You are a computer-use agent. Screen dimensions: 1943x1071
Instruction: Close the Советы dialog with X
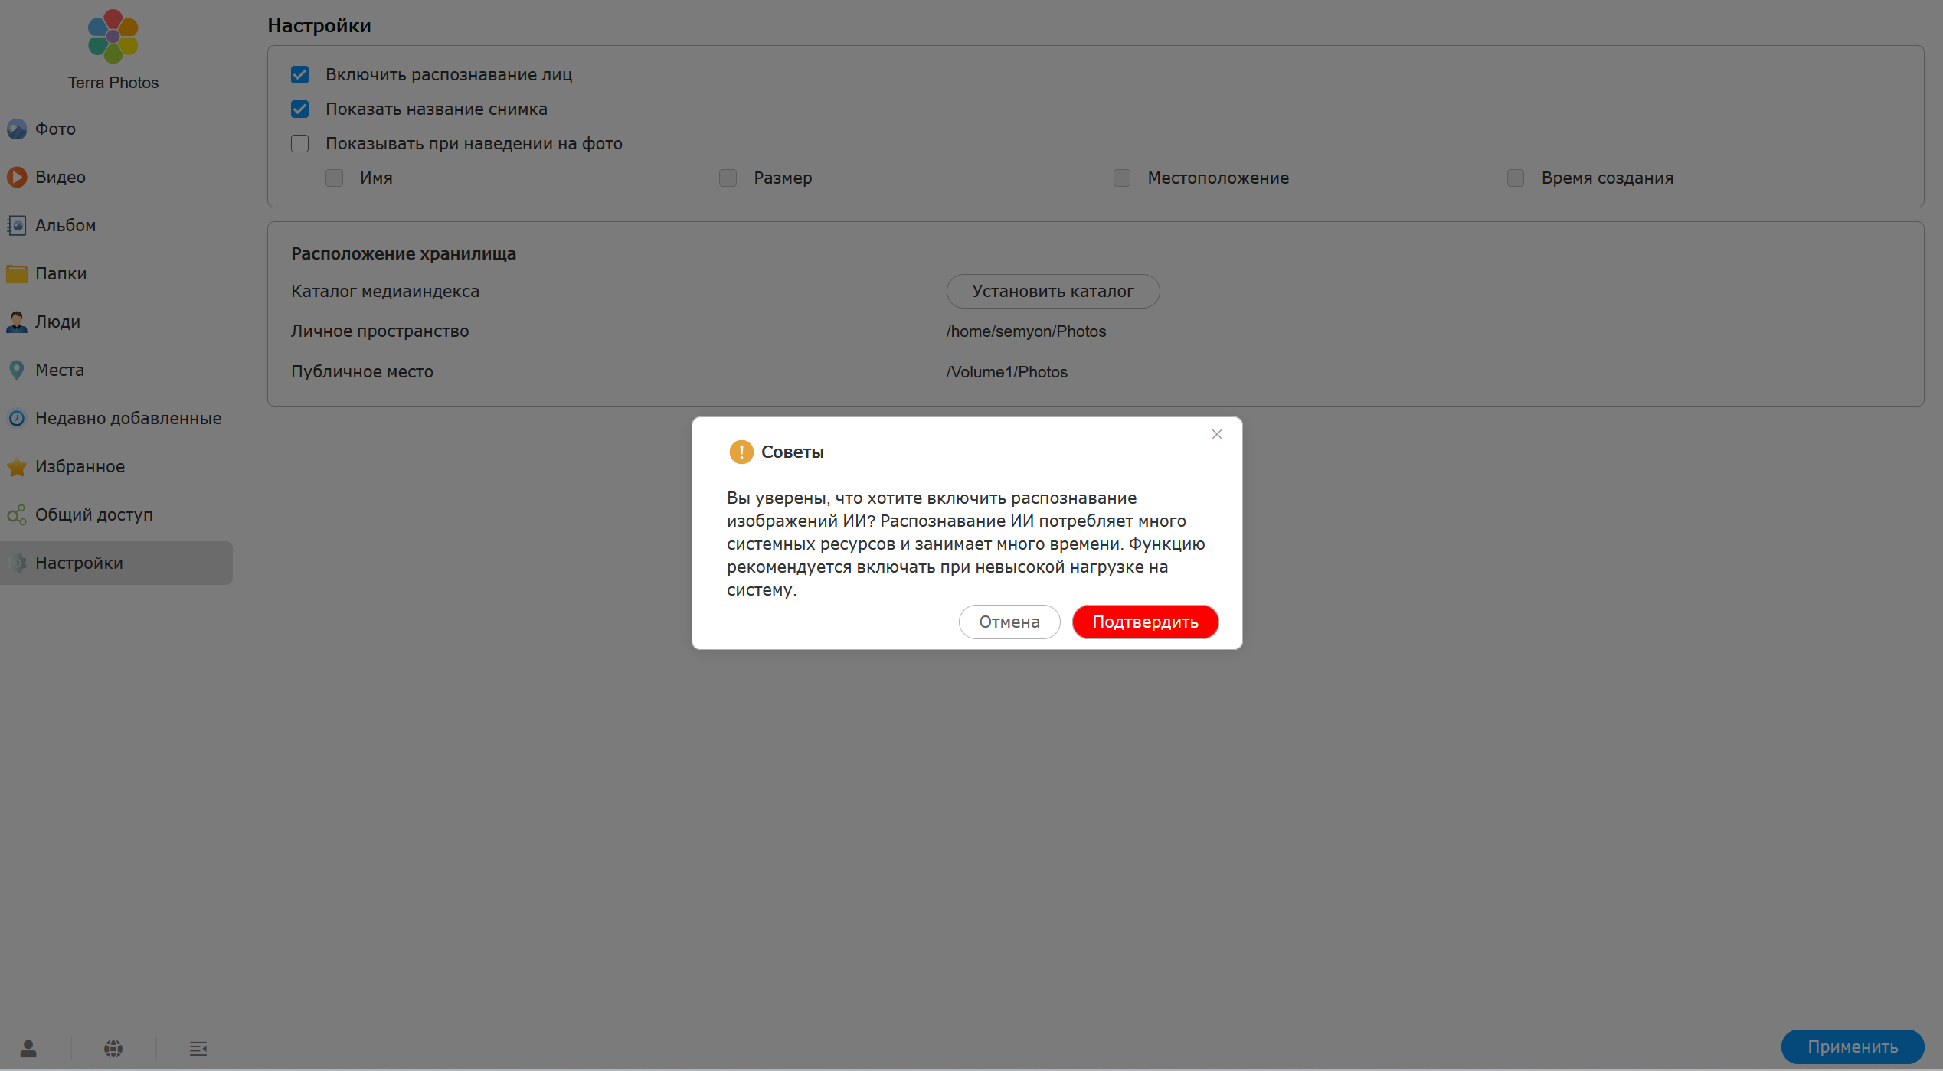(x=1216, y=434)
